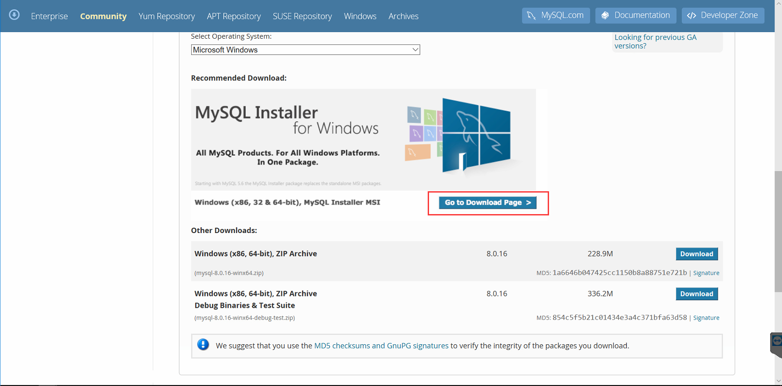Image resolution: width=782 pixels, height=386 pixels.
Task: Open APT Repository section
Action: point(234,16)
